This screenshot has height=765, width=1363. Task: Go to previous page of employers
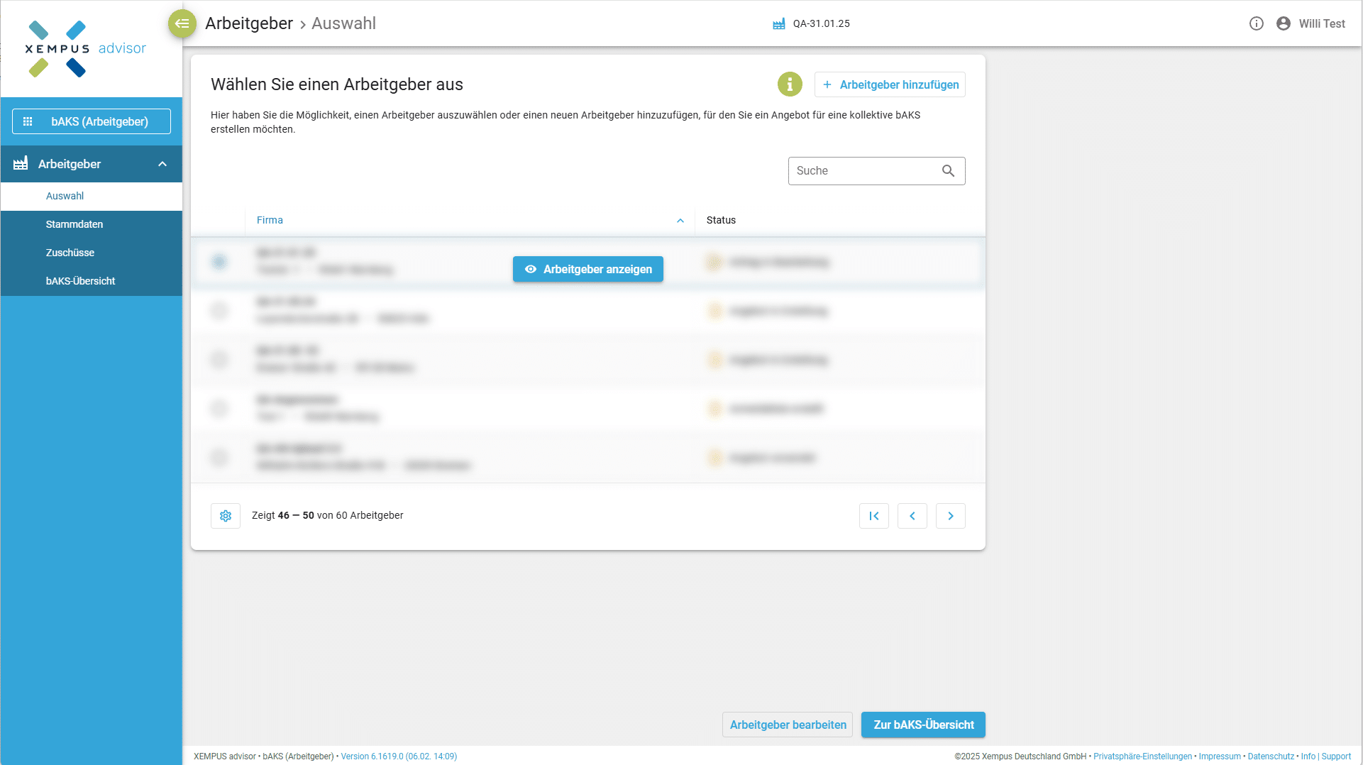pos(912,516)
